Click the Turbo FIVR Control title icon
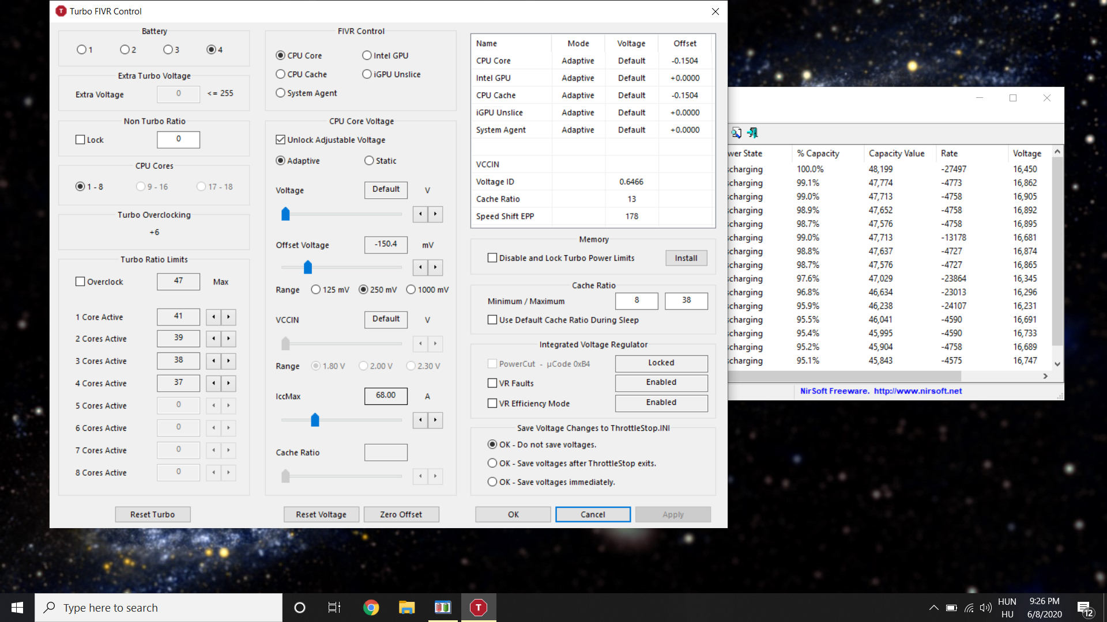 [61, 11]
